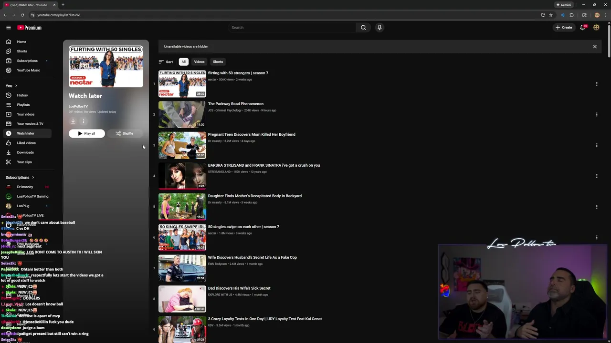Open the Sort dropdown
Viewport: 611px width, 343px height.
click(x=166, y=62)
